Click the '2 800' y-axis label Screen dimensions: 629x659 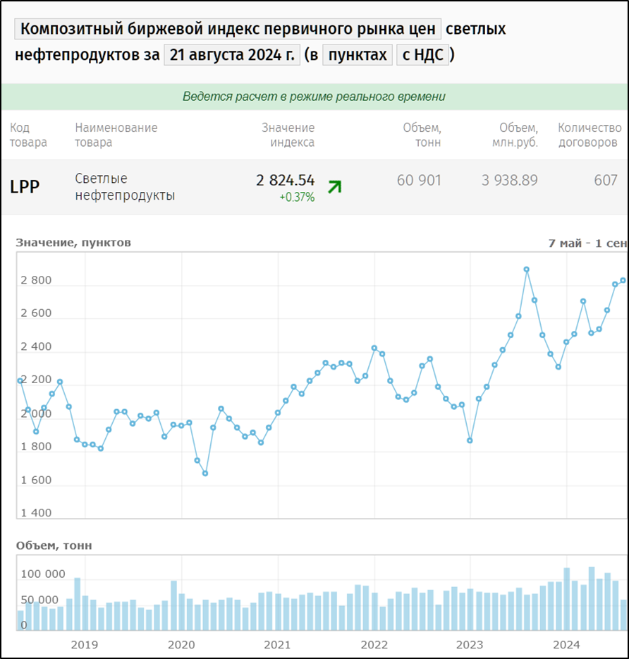coord(36,280)
